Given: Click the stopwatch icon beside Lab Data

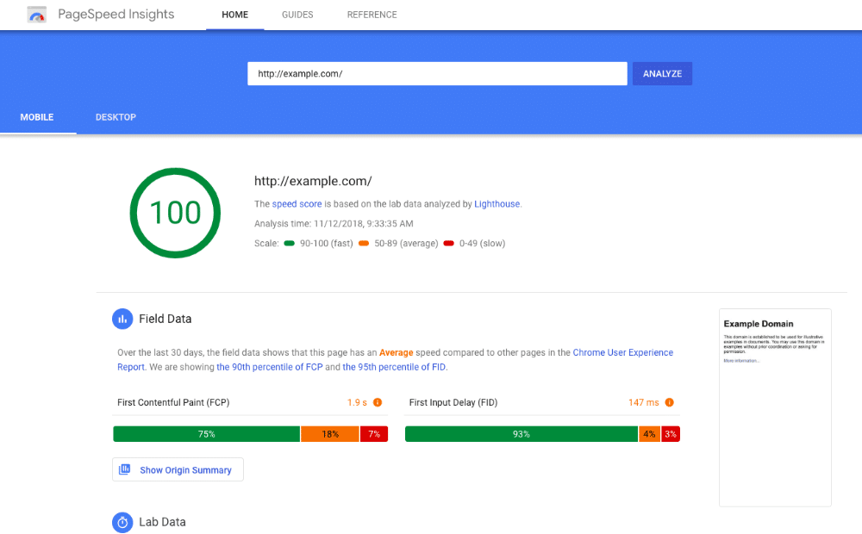Looking at the screenshot, I should point(122,522).
